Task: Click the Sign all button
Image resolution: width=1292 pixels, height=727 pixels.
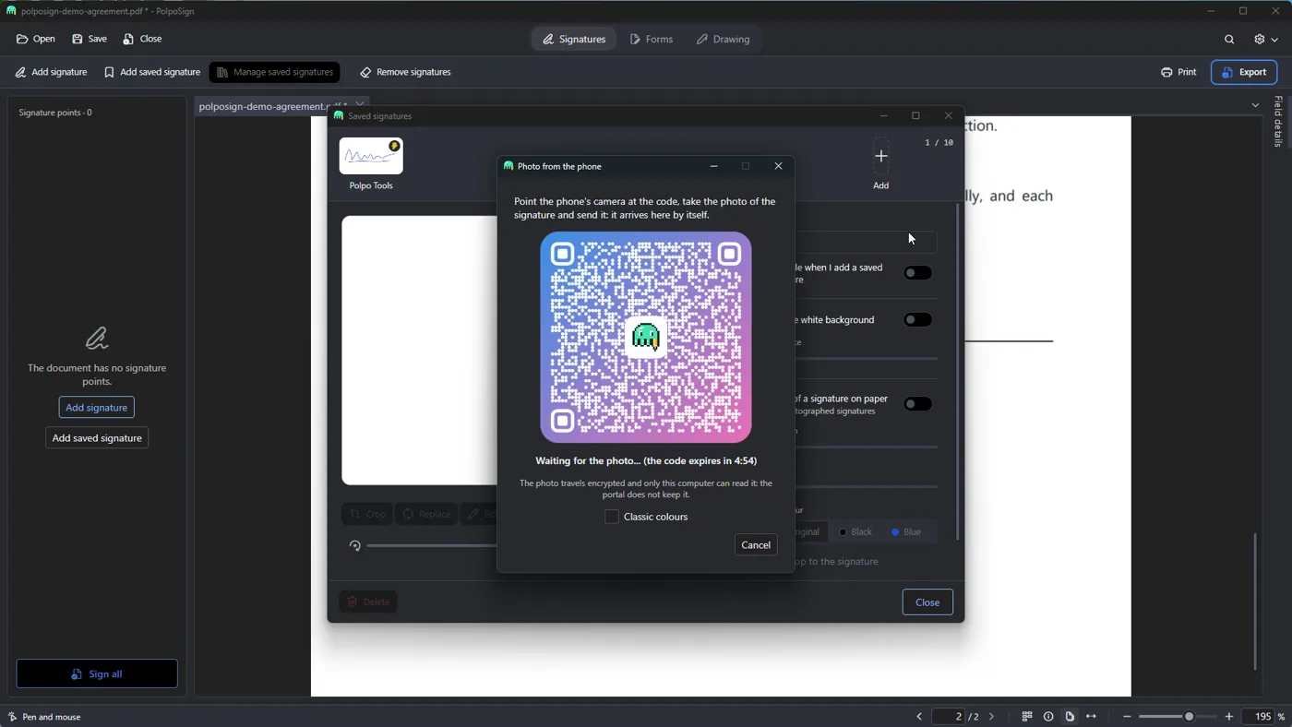Action: pyautogui.click(x=97, y=673)
